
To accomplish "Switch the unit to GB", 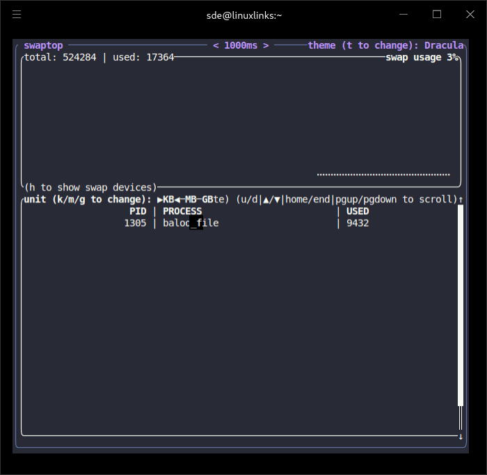I will [x=207, y=200].
